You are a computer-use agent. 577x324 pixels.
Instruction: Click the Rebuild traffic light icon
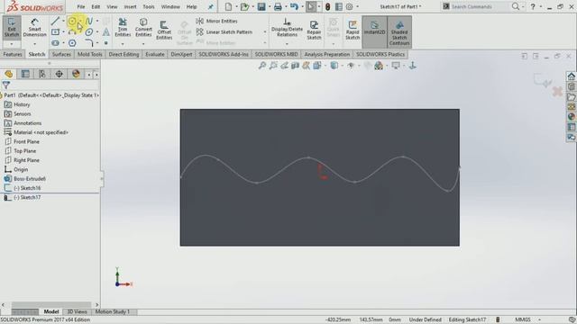click(x=327, y=6)
